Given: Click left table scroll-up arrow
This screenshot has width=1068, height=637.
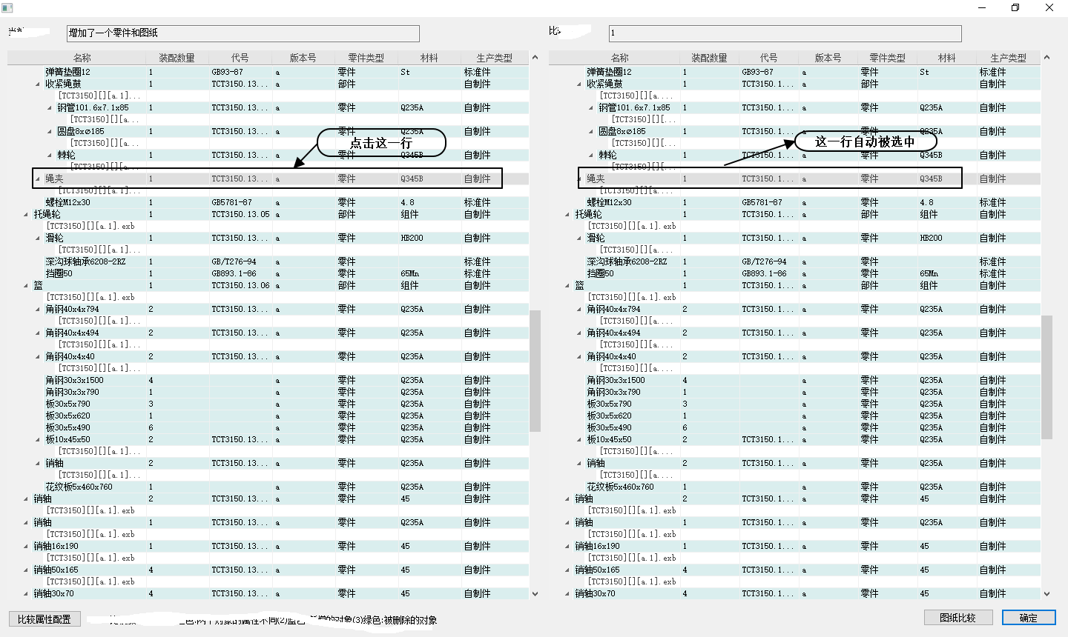Looking at the screenshot, I should coord(535,57).
